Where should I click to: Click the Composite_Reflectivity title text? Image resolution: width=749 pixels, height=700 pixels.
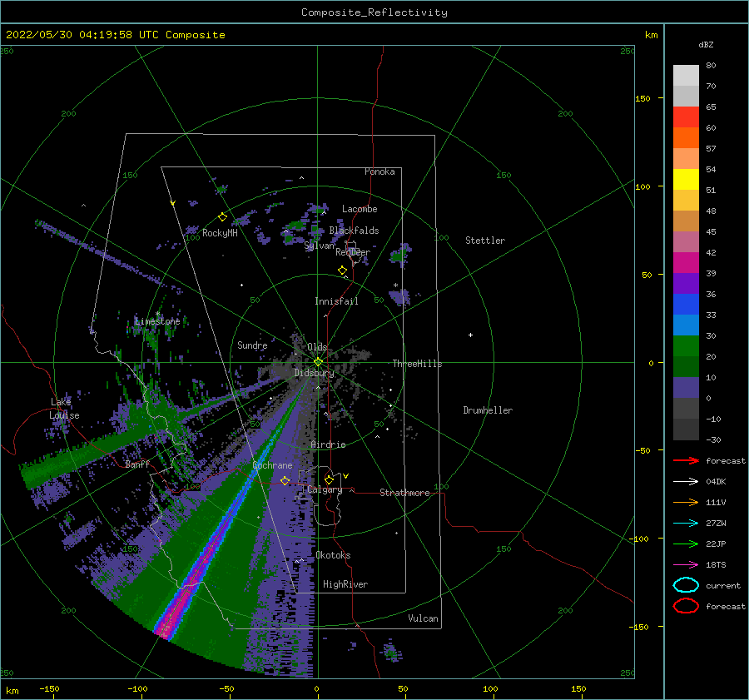pos(374,12)
